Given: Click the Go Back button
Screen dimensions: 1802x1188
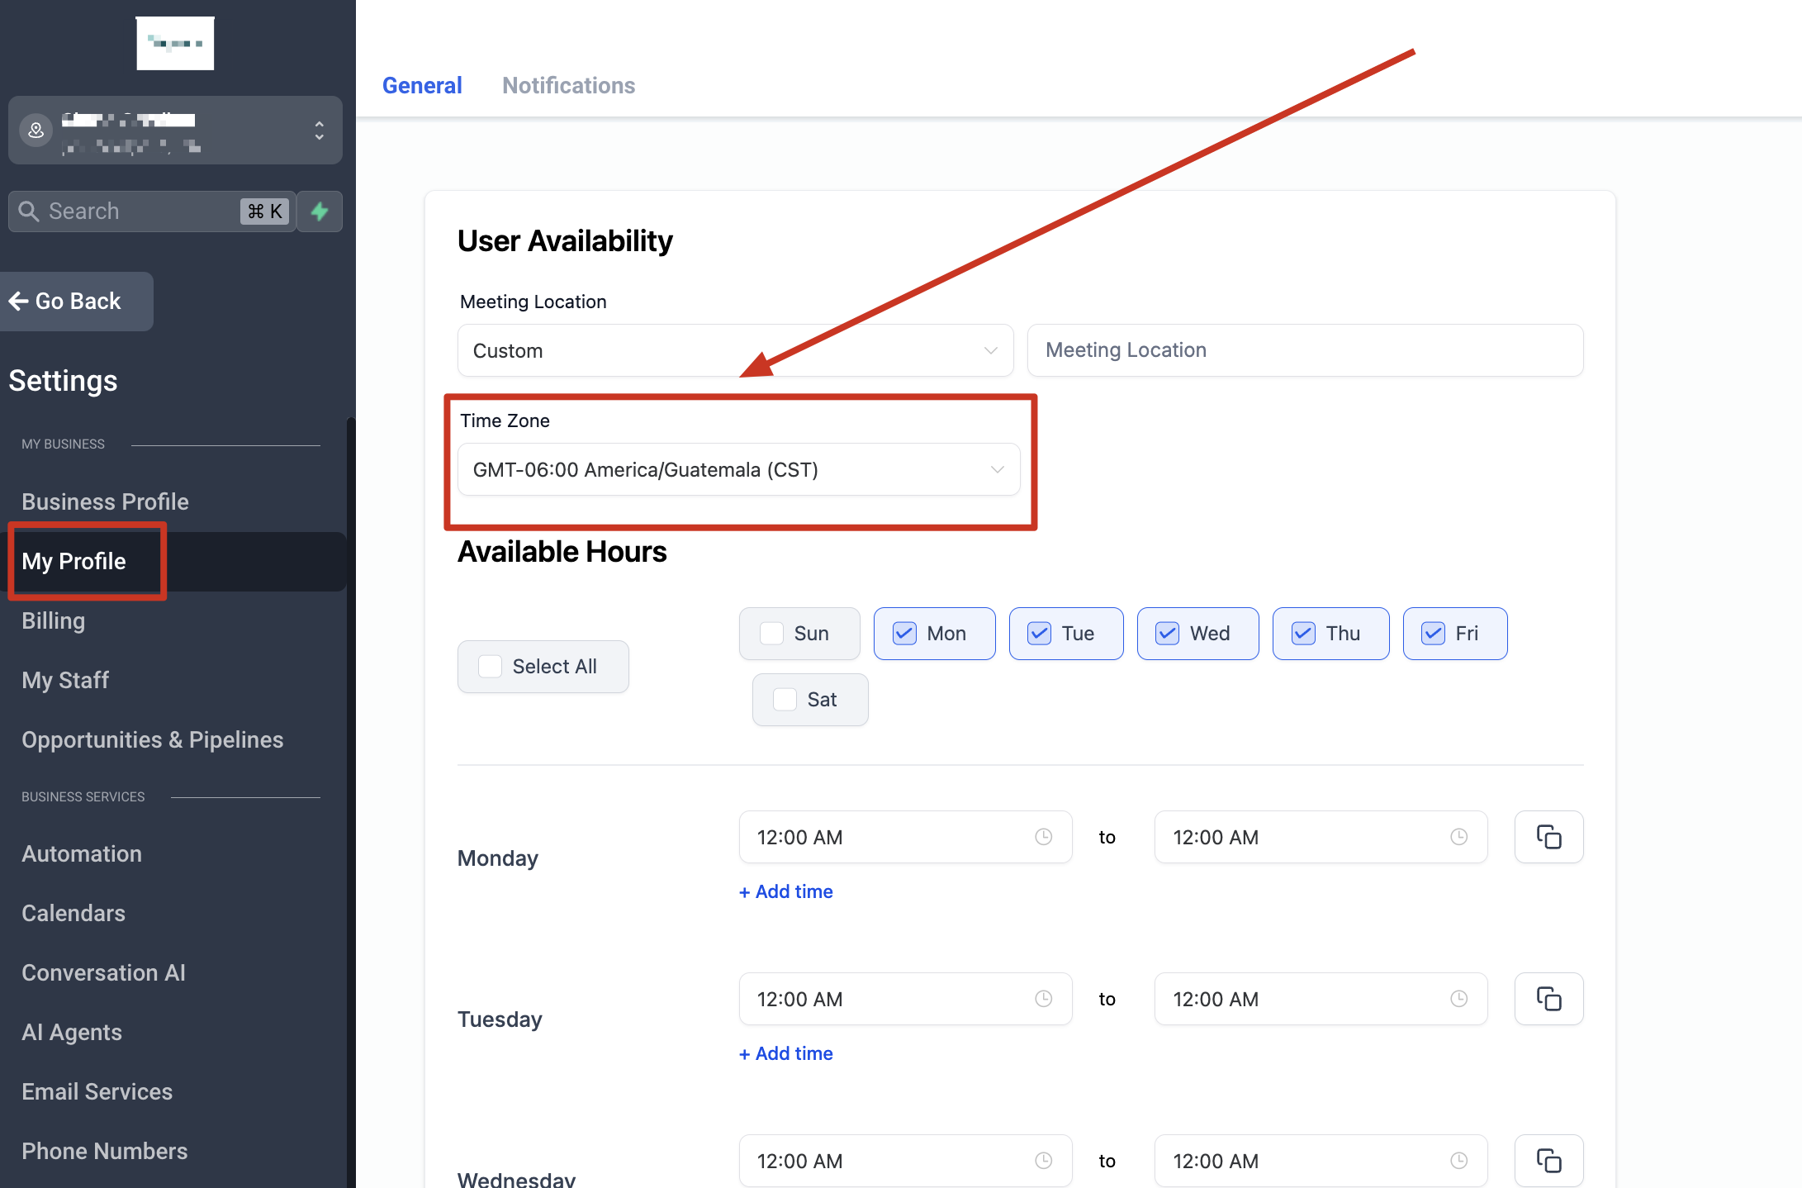Looking at the screenshot, I should [x=77, y=302].
